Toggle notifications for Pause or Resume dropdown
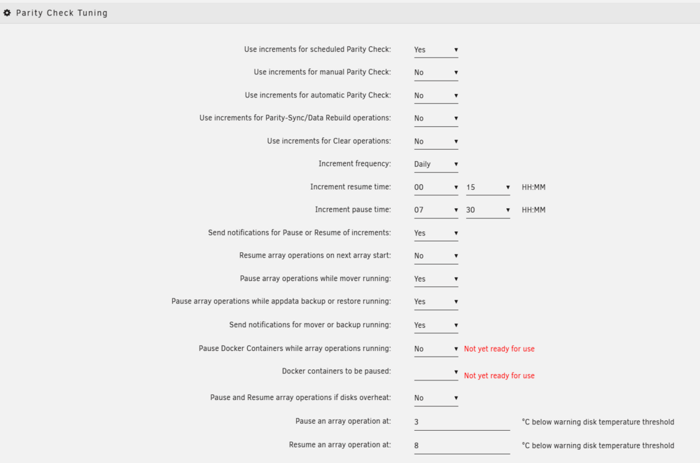 tap(435, 233)
